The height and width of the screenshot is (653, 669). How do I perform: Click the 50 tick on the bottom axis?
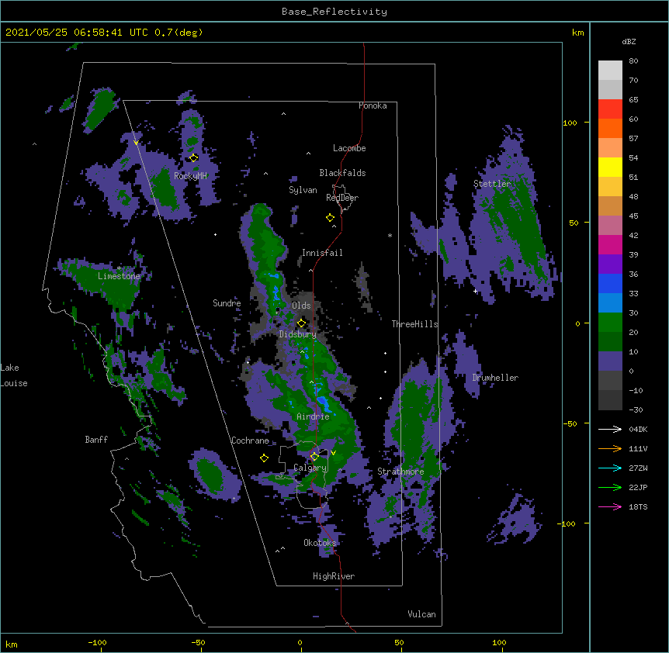coord(399,642)
